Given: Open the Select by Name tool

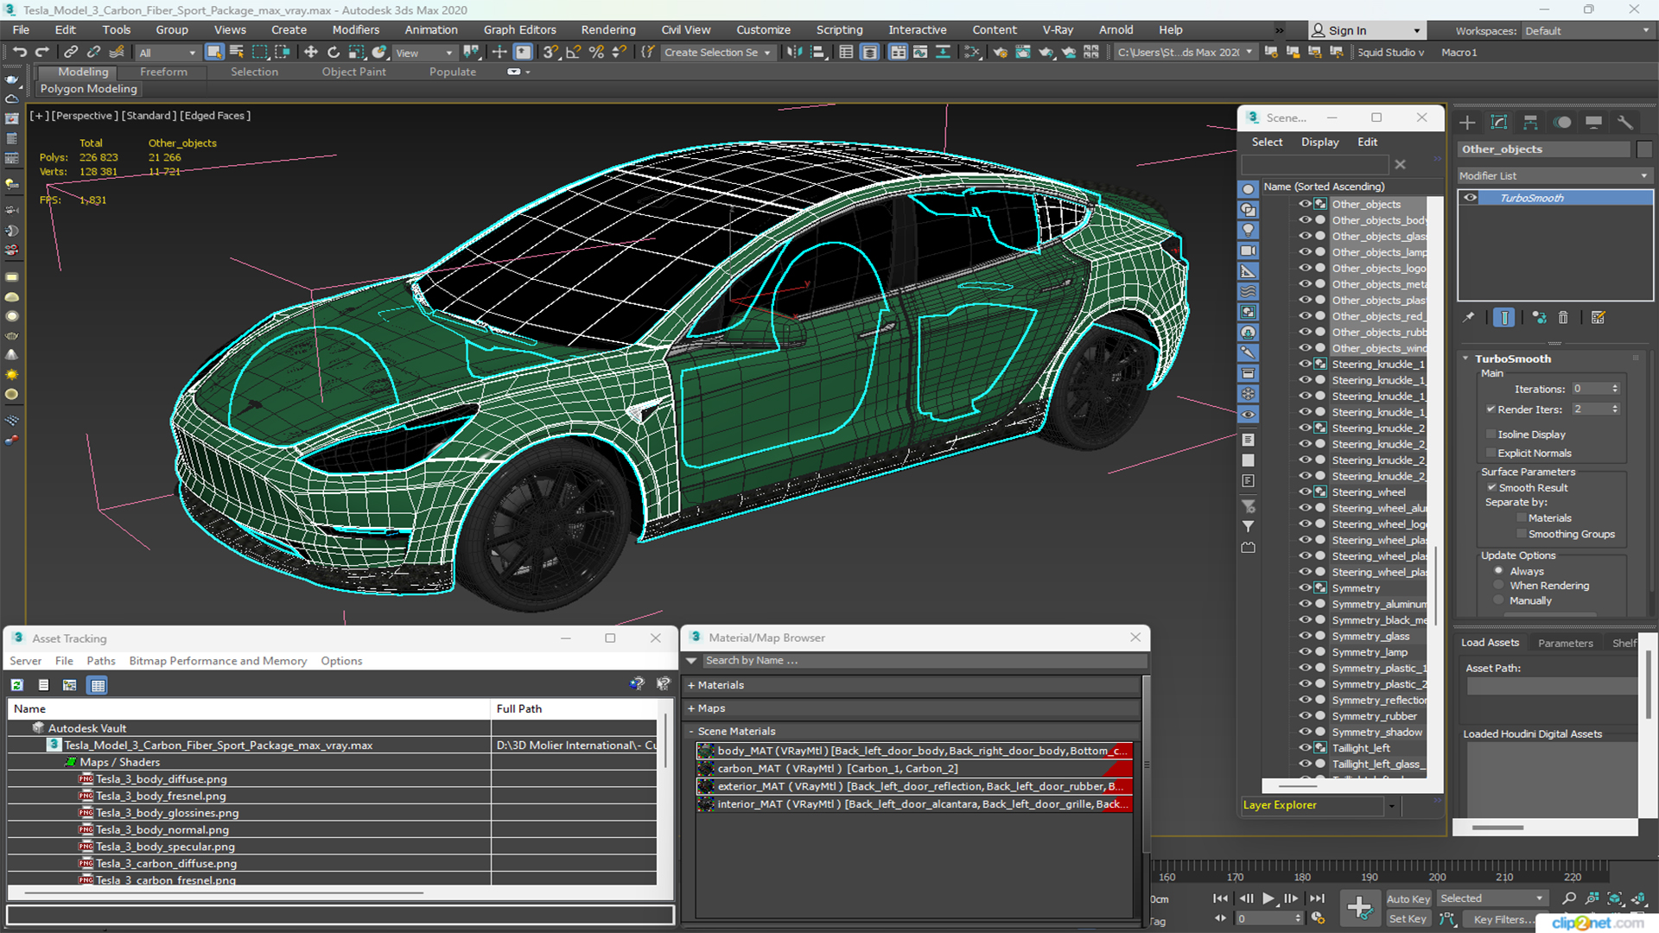Looking at the screenshot, I should pyautogui.click(x=236, y=53).
